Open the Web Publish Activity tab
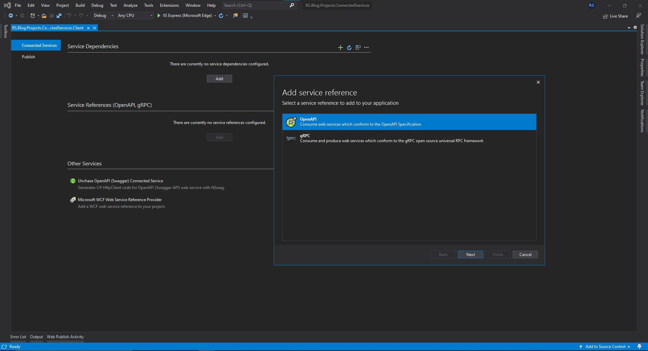The image size is (648, 351). click(65, 337)
